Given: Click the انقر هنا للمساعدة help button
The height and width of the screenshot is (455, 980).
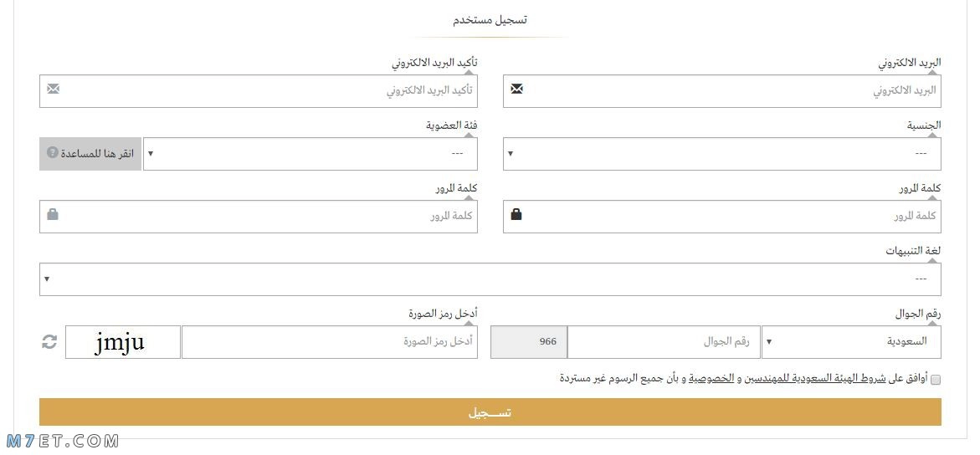Looking at the screenshot, I should coord(90,154).
